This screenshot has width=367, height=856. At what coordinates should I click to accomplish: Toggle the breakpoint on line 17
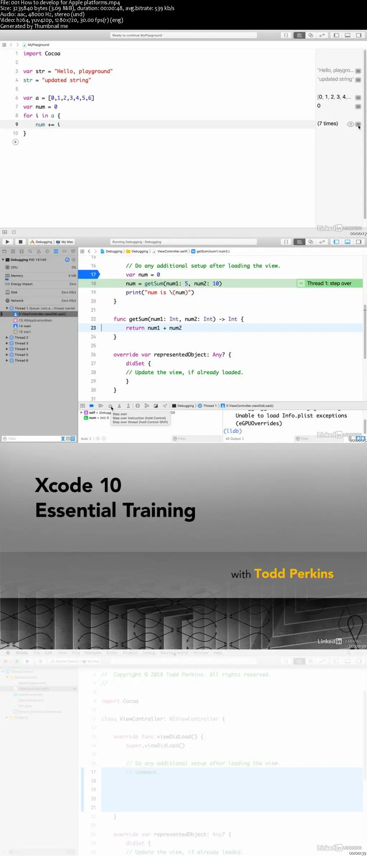(x=89, y=274)
